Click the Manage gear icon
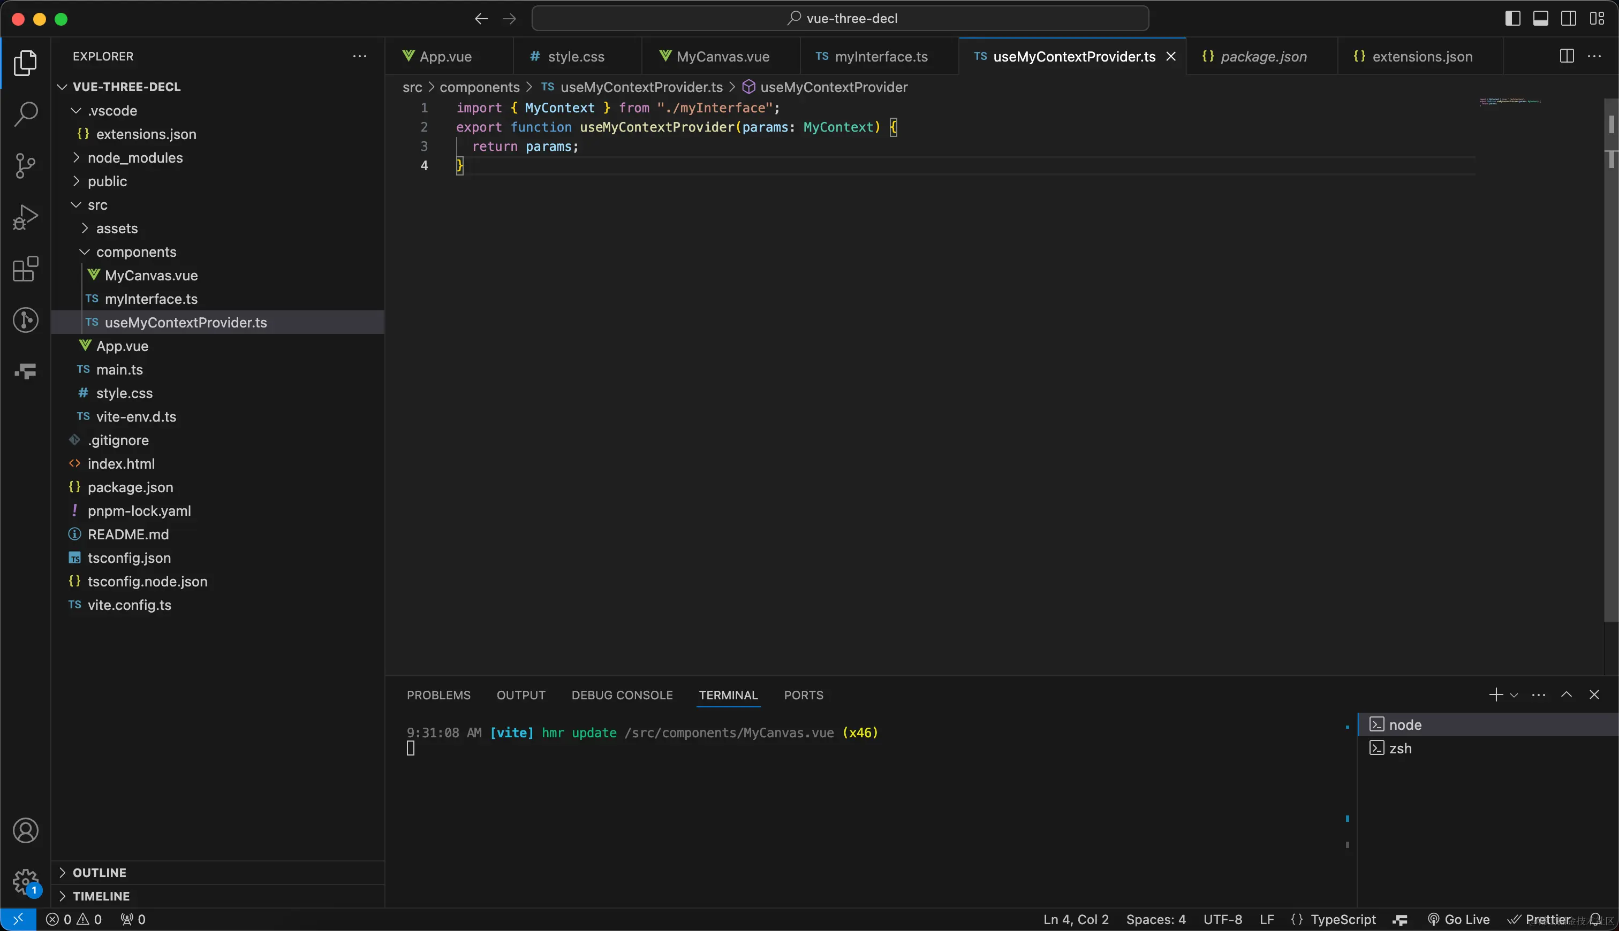The height and width of the screenshot is (931, 1619). coord(26,881)
